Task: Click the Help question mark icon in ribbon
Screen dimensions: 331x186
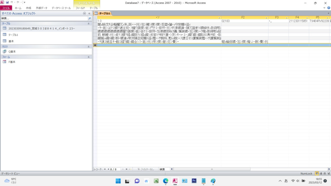Action: click(328, 8)
